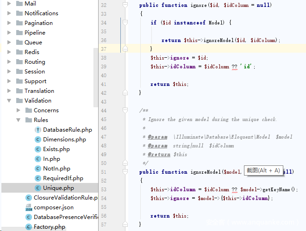Click the project tree vertical scrollbar
Screen dimensions: 306x231
click(96, 77)
